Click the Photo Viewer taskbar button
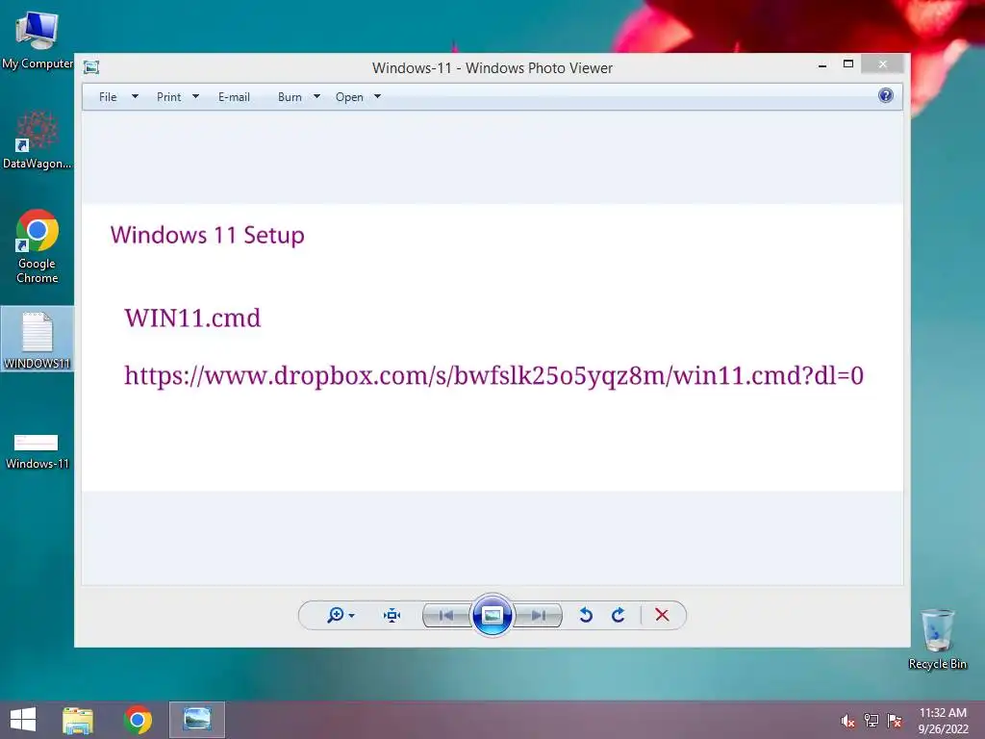This screenshot has width=985, height=739. [x=196, y=720]
